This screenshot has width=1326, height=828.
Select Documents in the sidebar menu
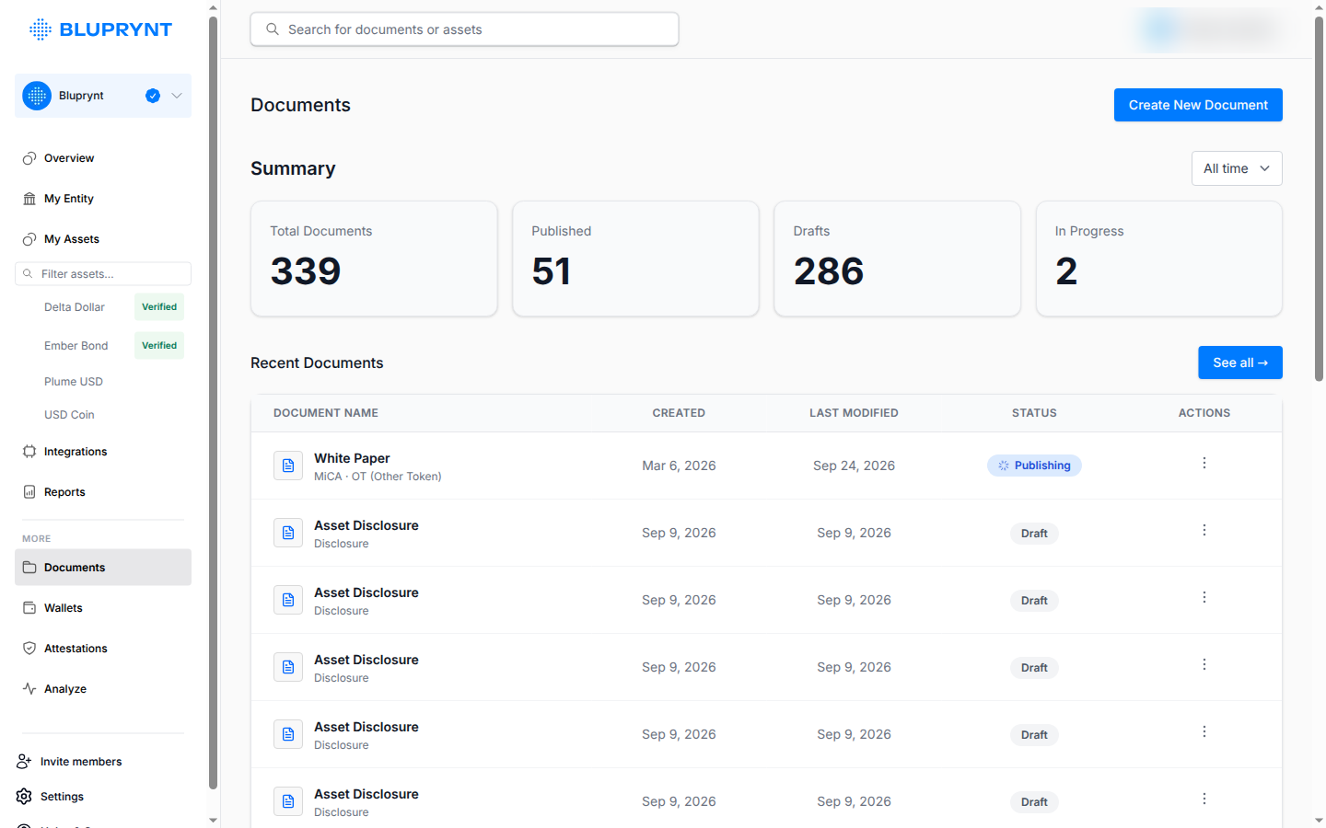[x=103, y=568]
